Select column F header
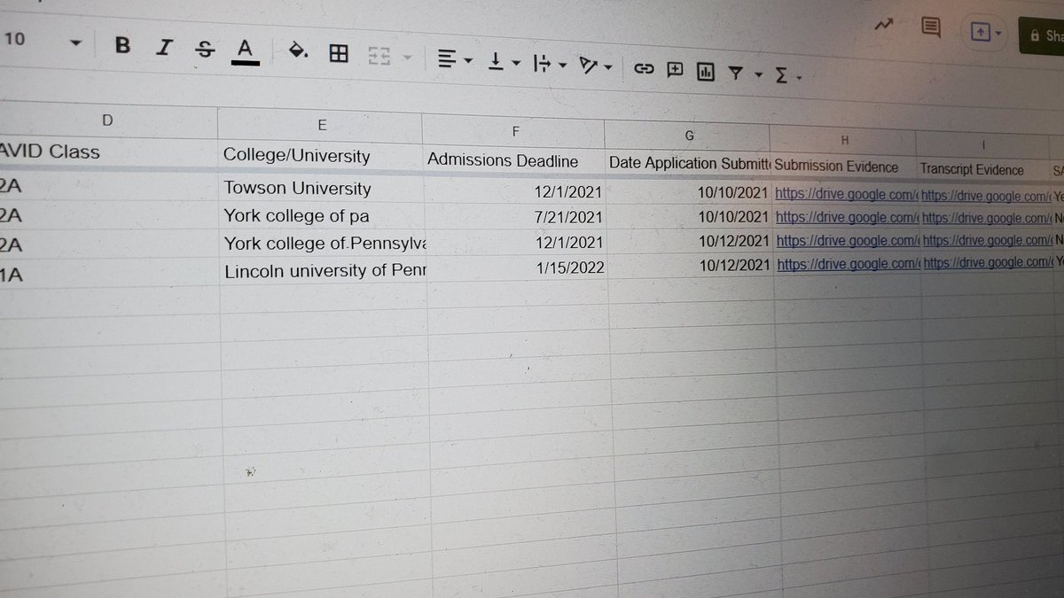This screenshot has width=1064, height=598. pyautogui.click(x=515, y=131)
